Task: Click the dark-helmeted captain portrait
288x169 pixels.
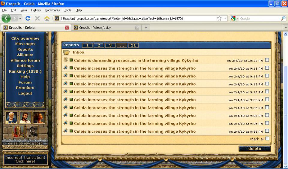Action: click(x=32, y=131)
